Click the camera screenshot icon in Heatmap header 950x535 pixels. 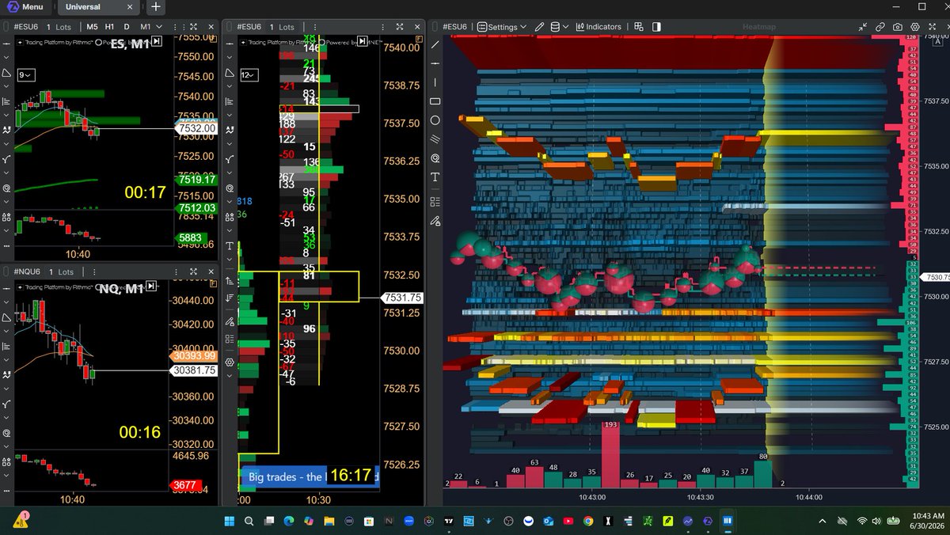pos(898,27)
